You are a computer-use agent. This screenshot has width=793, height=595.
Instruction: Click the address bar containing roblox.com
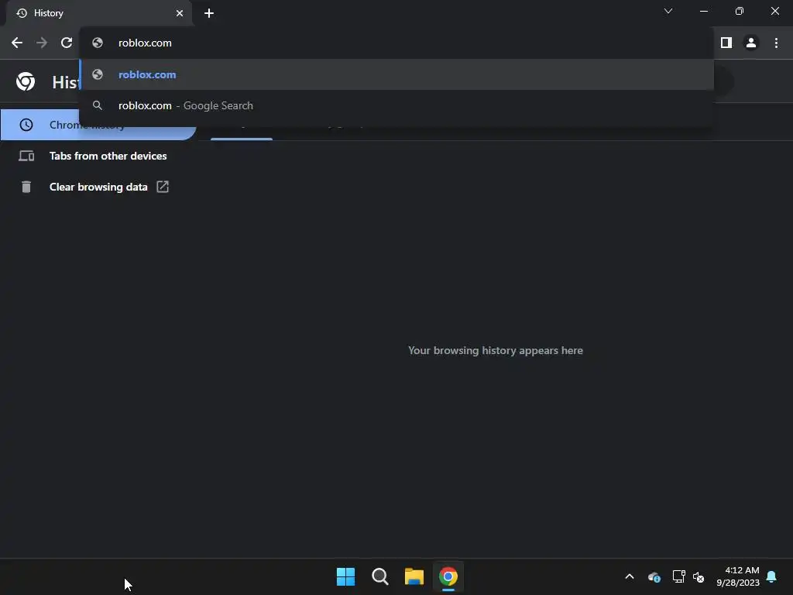tap(396, 43)
